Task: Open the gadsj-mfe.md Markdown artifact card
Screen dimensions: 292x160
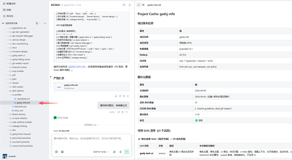Action: click(x=91, y=87)
